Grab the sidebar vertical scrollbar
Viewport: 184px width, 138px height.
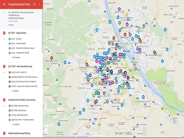coord(42,31)
